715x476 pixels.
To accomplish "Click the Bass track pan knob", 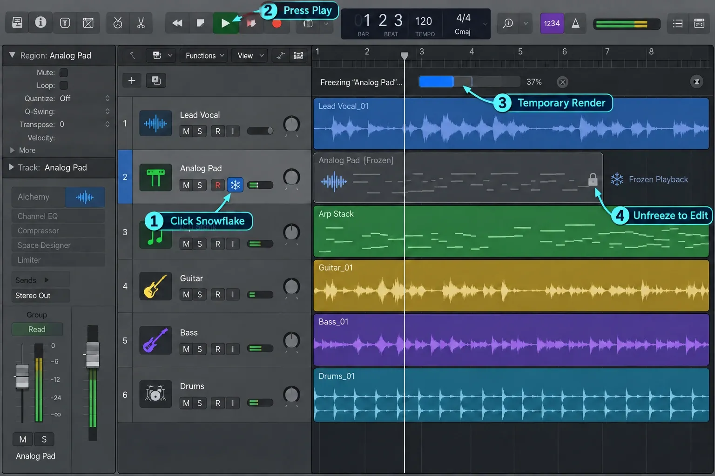I will (x=291, y=341).
